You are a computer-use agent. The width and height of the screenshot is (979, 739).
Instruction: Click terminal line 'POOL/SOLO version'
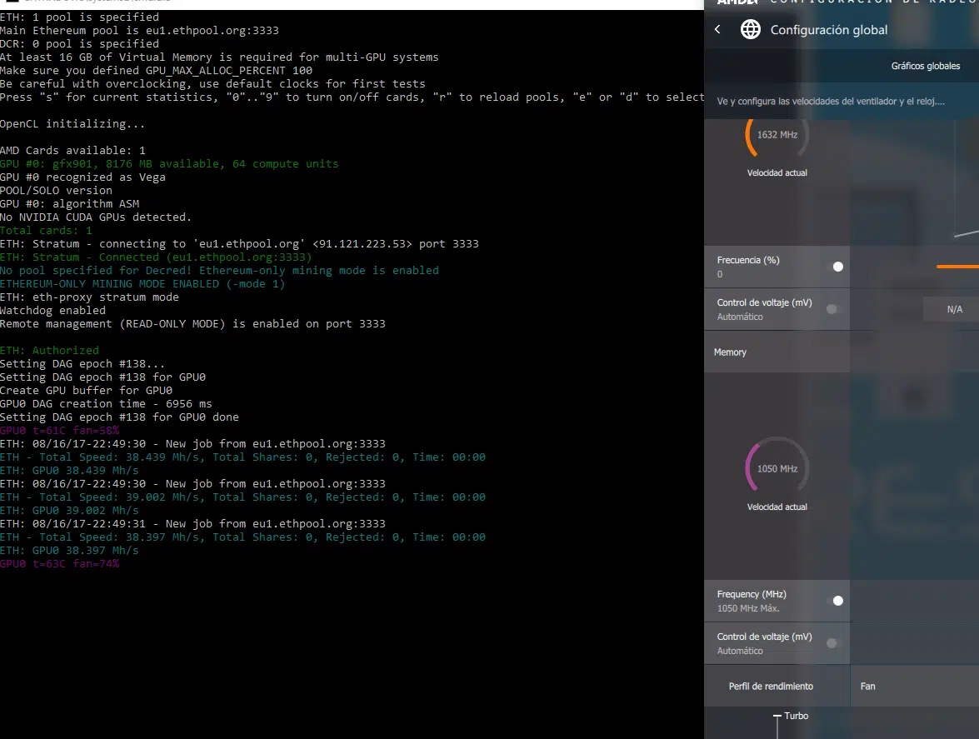[x=56, y=190]
